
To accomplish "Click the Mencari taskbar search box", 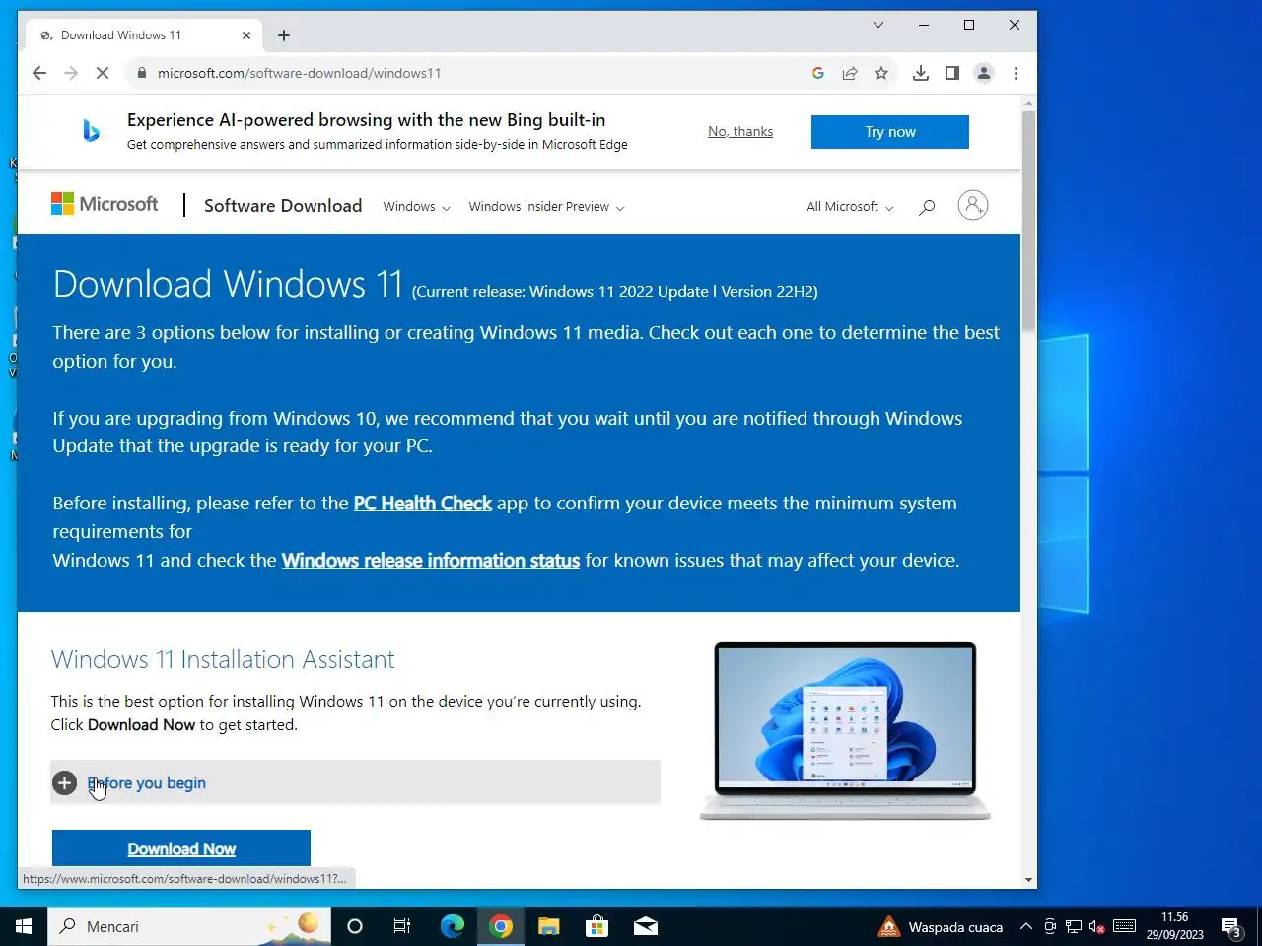I will pyautogui.click(x=189, y=926).
